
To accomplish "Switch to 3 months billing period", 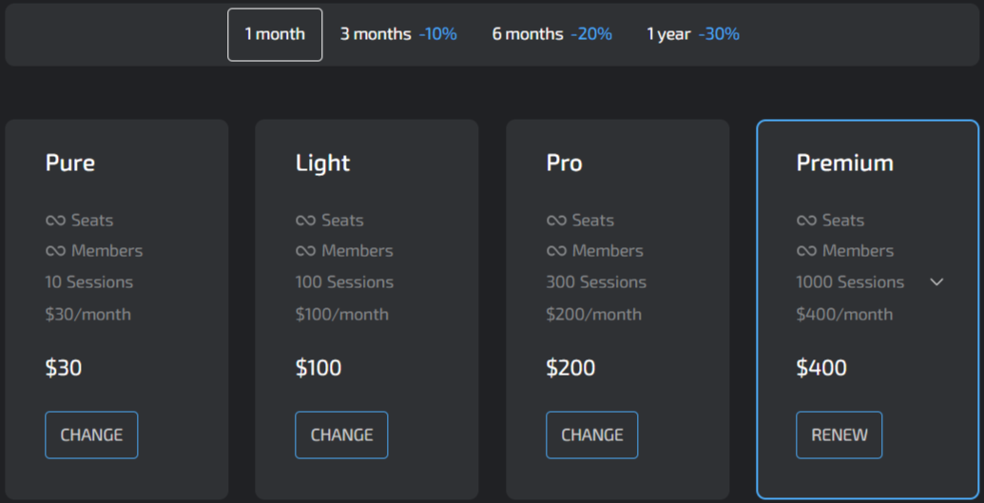I will 397,34.
